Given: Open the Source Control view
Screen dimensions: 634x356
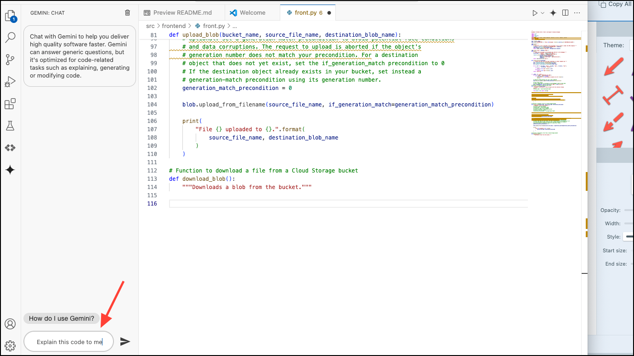Looking at the screenshot, I should (x=10, y=59).
